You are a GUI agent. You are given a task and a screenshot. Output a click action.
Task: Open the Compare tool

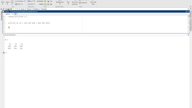click(19, 1)
